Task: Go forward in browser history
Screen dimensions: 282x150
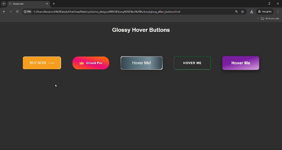Action: point(11,12)
